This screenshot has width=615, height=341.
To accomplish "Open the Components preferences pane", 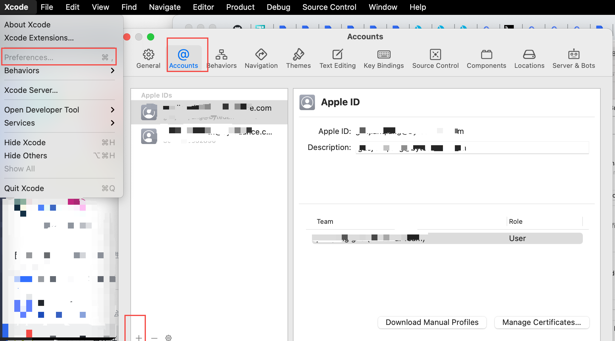I will tap(486, 59).
